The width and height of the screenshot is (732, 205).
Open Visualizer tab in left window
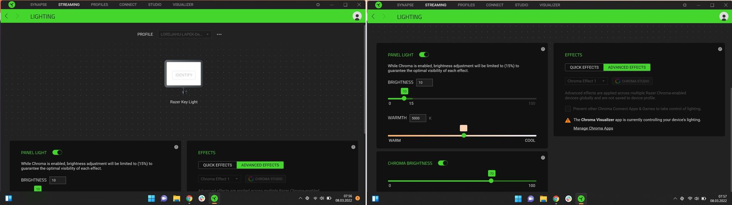[x=183, y=5]
